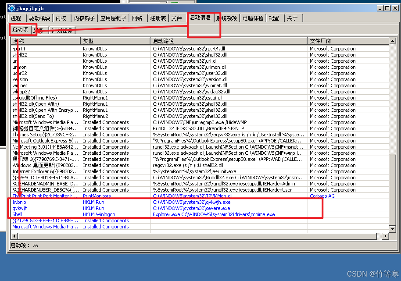Maximize the jkuyjlpjb window

387,8
